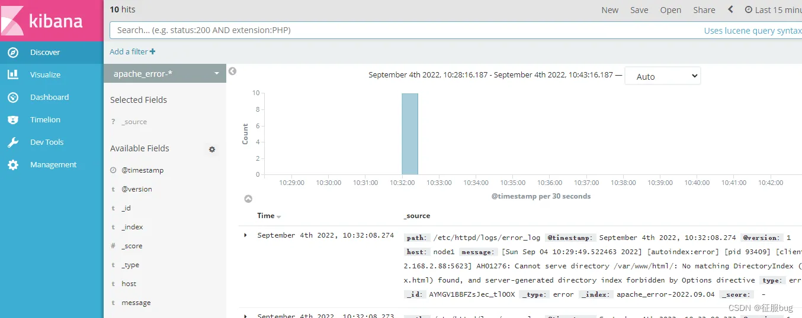Click clock icon beside Last 15 minutes
Viewport: 802px width, 318px height.
tap(748, 9)
